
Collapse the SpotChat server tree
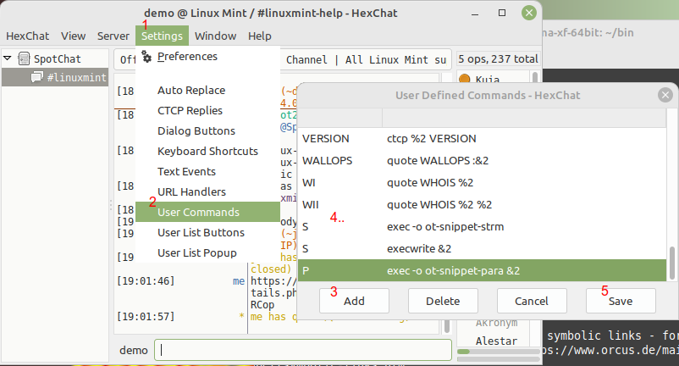pyautogui.click(x=8, y=58)
